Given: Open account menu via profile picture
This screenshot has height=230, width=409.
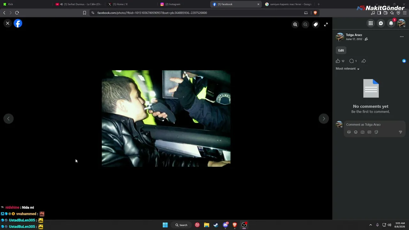Looking at the screenshot, I should (x=401, y=23).
